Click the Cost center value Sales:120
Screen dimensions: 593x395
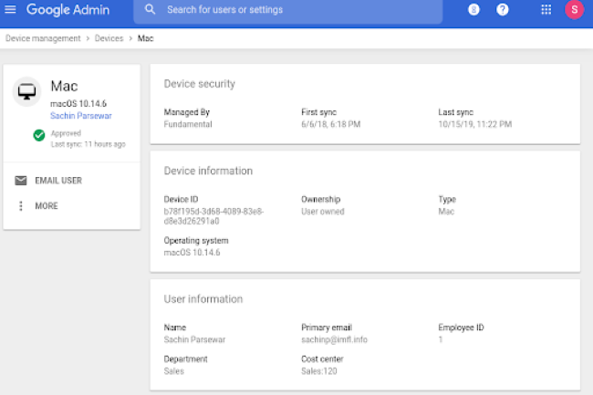pos(318,371)
